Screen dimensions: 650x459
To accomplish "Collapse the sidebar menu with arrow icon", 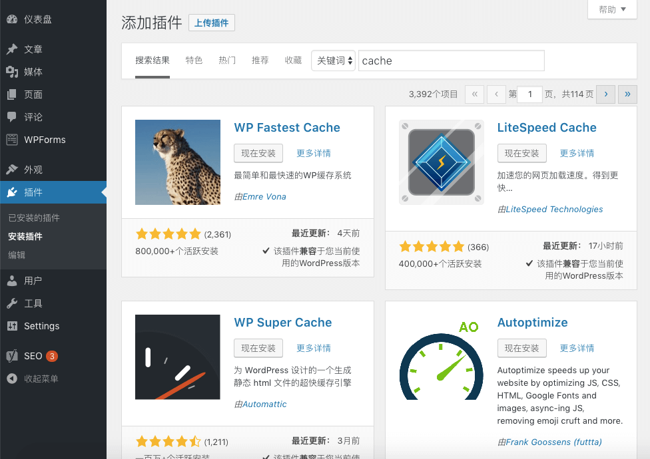I will (x=12, y=379).
